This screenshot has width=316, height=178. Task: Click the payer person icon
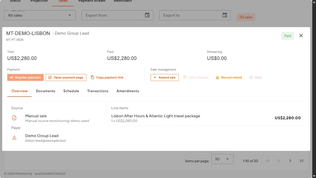(x=14, y=138)
